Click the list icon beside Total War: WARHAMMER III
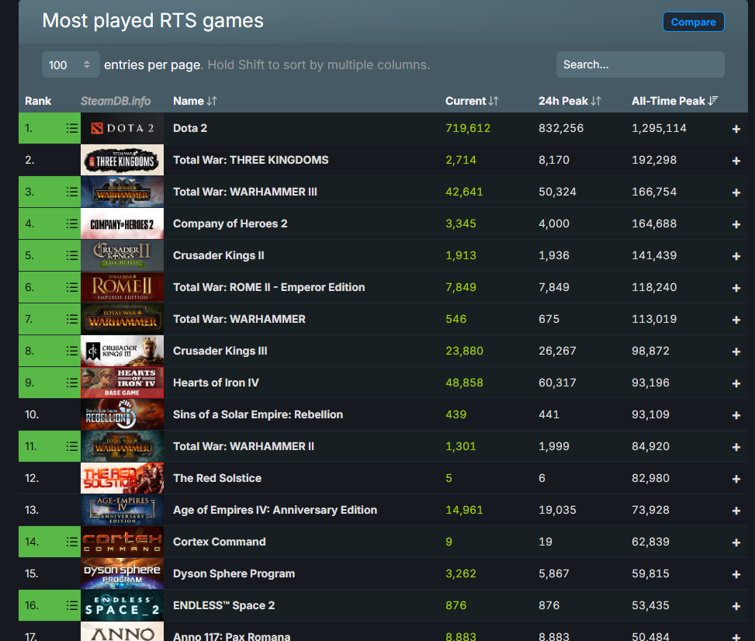 (71, 192)
